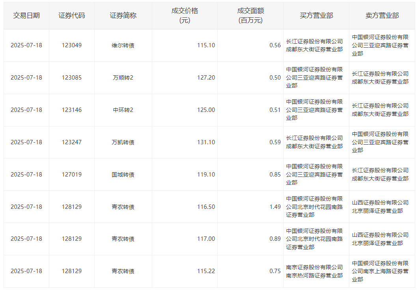Click the 买方营业部 column header
The width and height of the screenshot is (418, 292).
[x=316, y=16]
